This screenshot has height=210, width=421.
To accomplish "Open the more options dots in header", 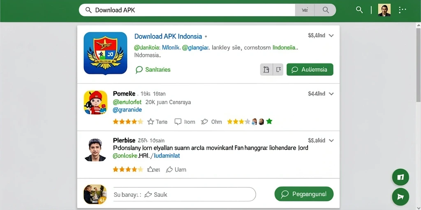I will 402,10.
